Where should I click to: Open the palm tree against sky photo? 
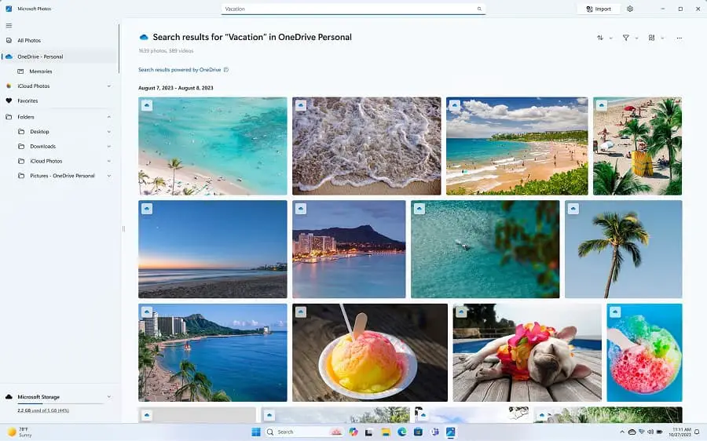[623, 249]
